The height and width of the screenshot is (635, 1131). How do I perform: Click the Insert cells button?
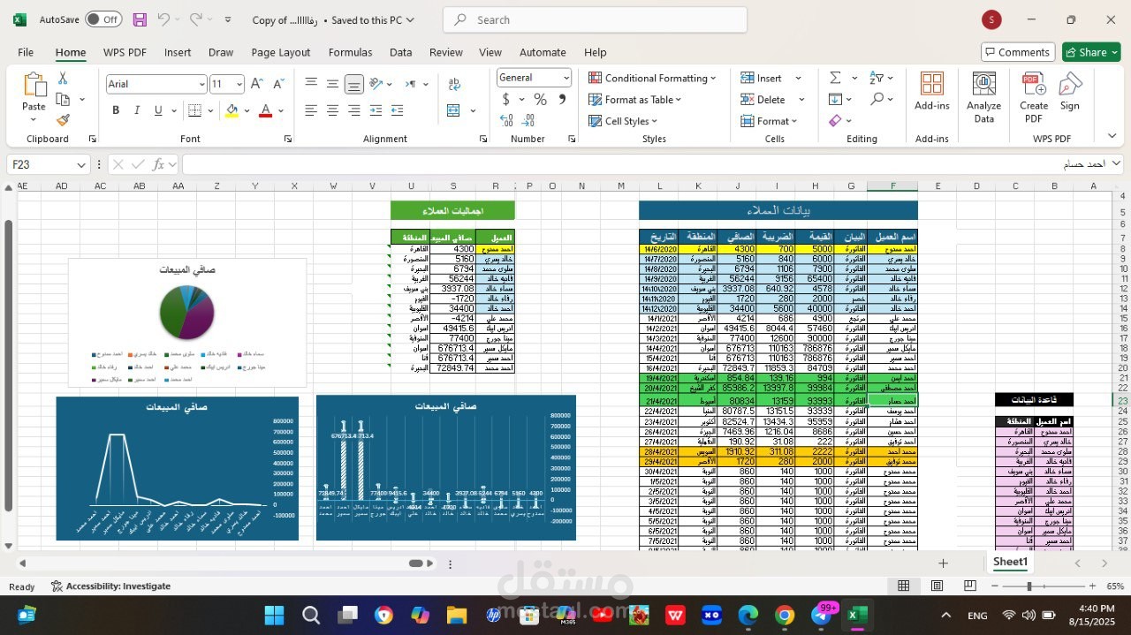761,78
